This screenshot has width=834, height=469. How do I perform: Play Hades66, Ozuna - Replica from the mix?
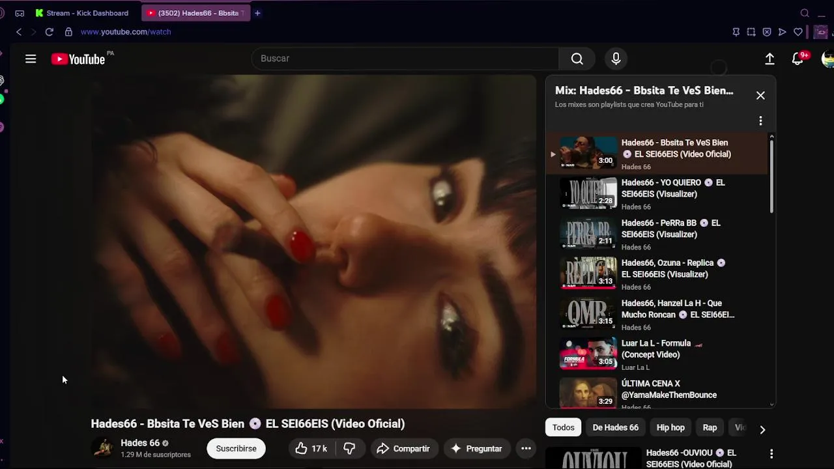pyautogui.click(x=658, y=274)
